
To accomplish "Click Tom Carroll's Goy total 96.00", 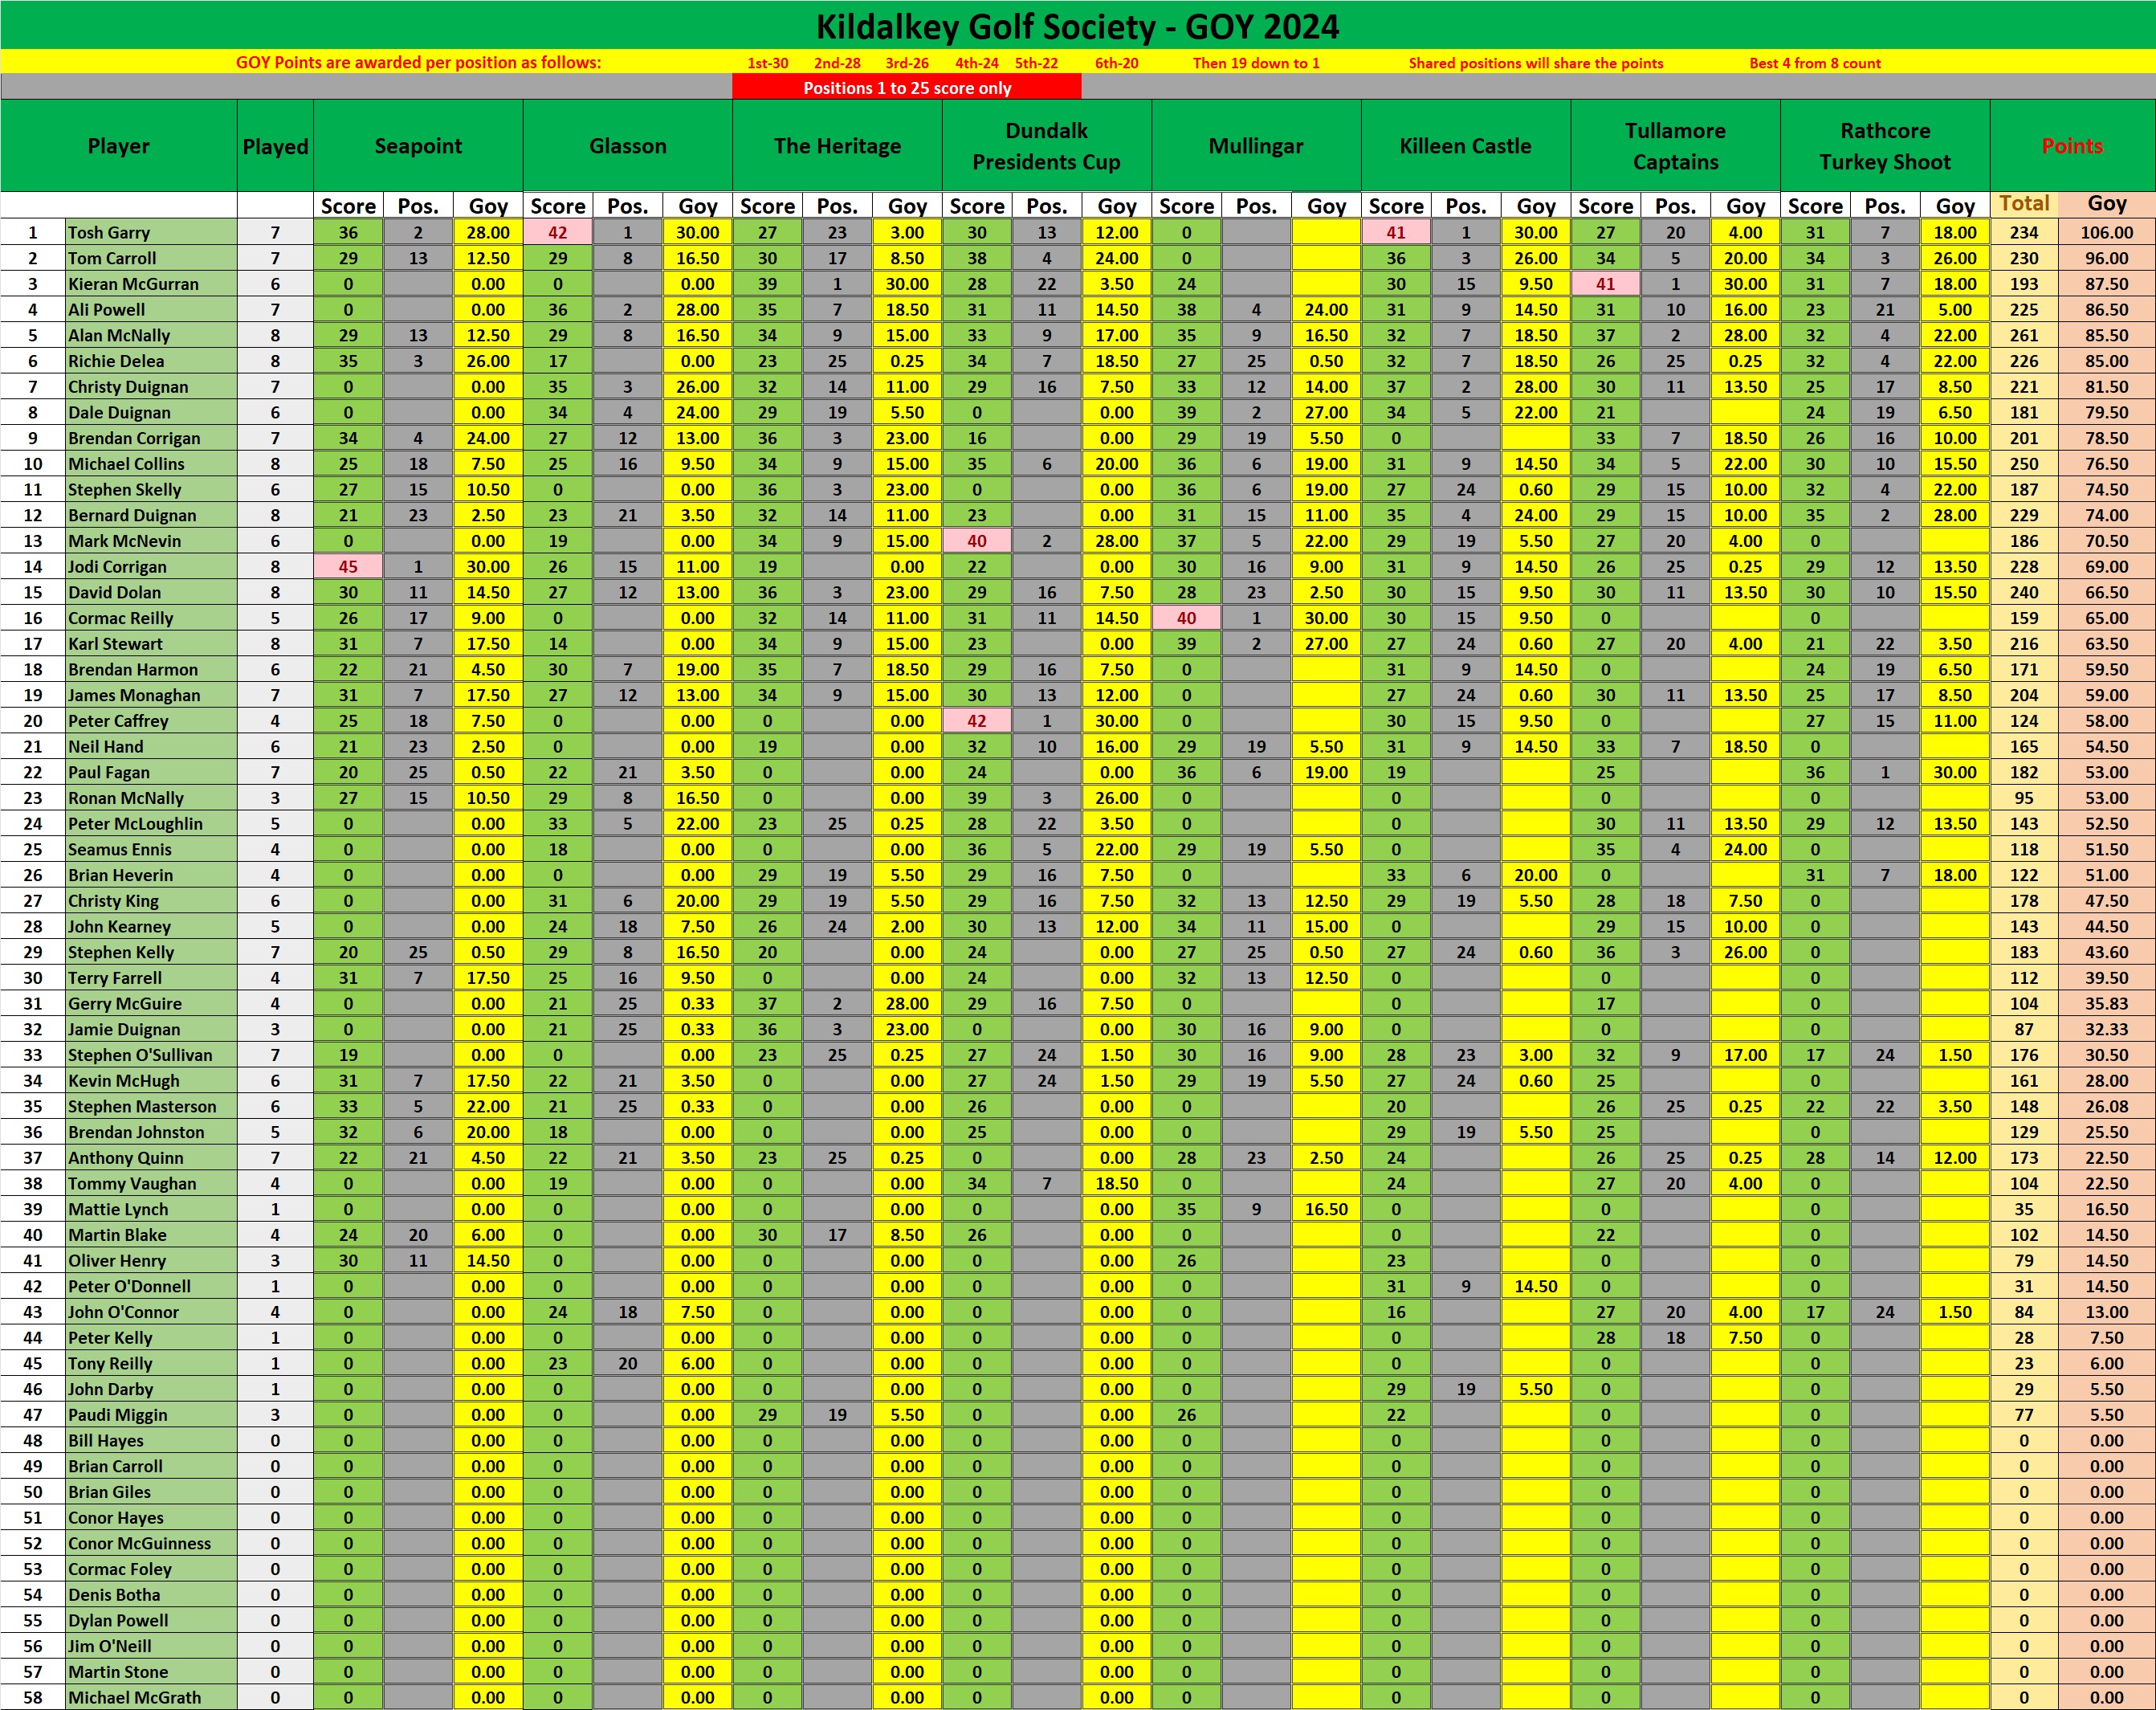I will tap(2107, 258).
